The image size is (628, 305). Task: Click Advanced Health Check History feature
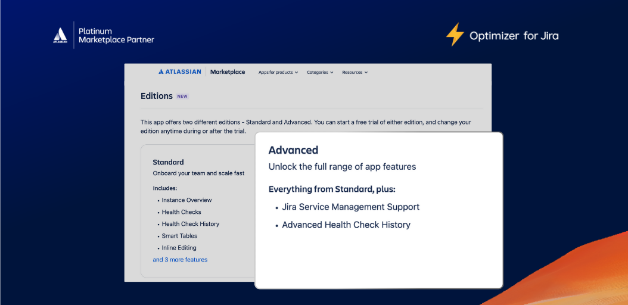(346, 225)
